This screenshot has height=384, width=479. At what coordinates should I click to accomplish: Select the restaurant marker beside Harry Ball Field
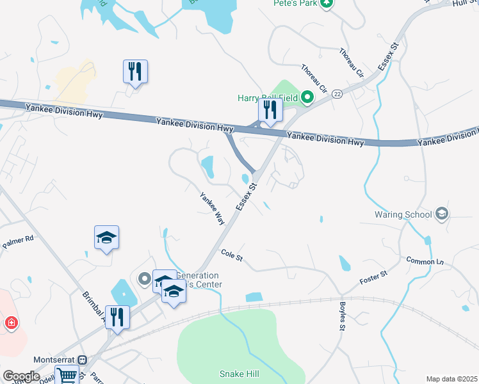270,110
